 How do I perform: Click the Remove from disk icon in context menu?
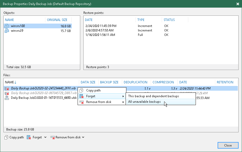(81, 102)
